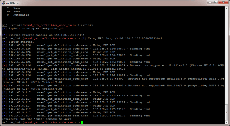Click "Interrupt: use the 'exit' command to quit"
The height and width of the screenshot is (126, 230).
tap(36, 119)
